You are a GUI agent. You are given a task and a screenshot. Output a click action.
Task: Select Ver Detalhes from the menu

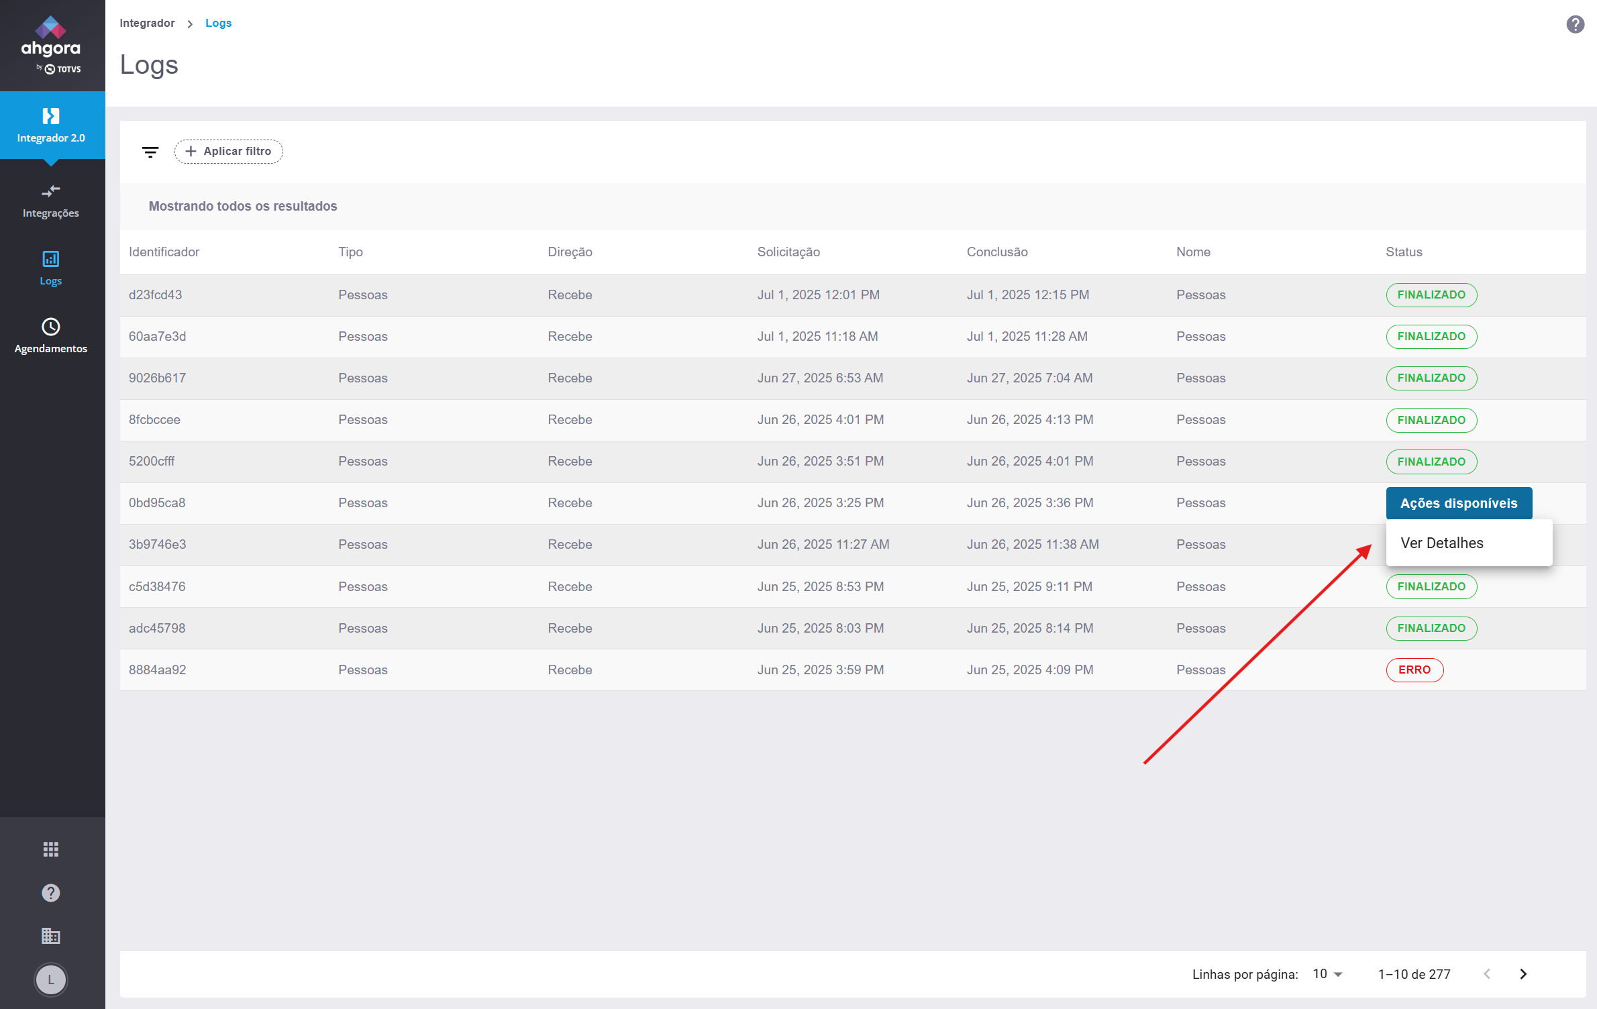[1442, 543]
